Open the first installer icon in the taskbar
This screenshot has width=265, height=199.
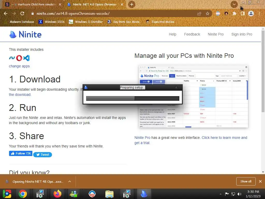(40, 194)
